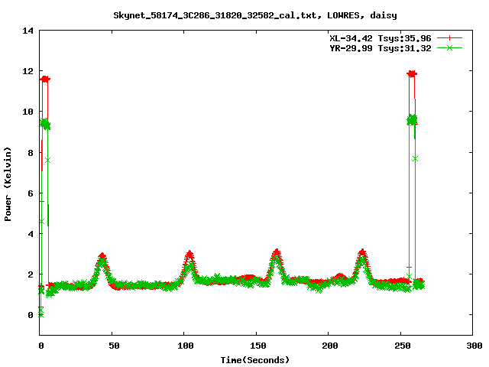The height and width of the screenshot is (367, 489).
Task: Click the green YR legend line sample
Action: [x=449, y=47]
